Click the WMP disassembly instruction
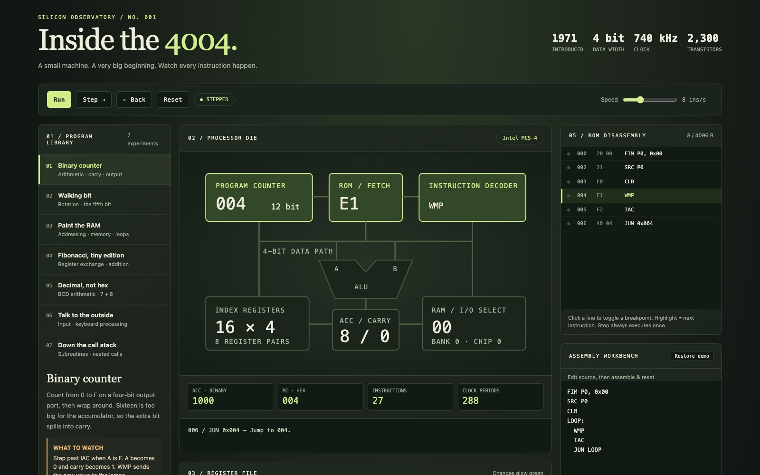The height and width of the screenshot is (475, 760). click(x=629, y=196)
